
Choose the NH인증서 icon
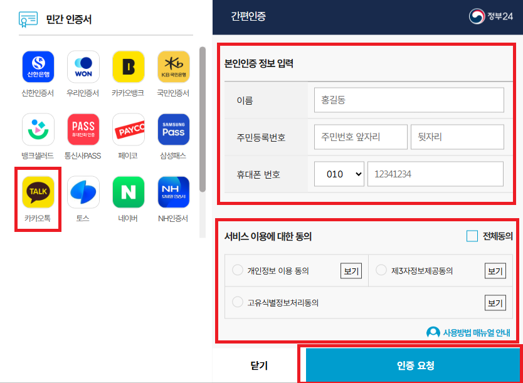pyautogui.click(x=173, y=192)
